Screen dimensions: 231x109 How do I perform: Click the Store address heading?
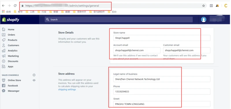coord(66,74)
